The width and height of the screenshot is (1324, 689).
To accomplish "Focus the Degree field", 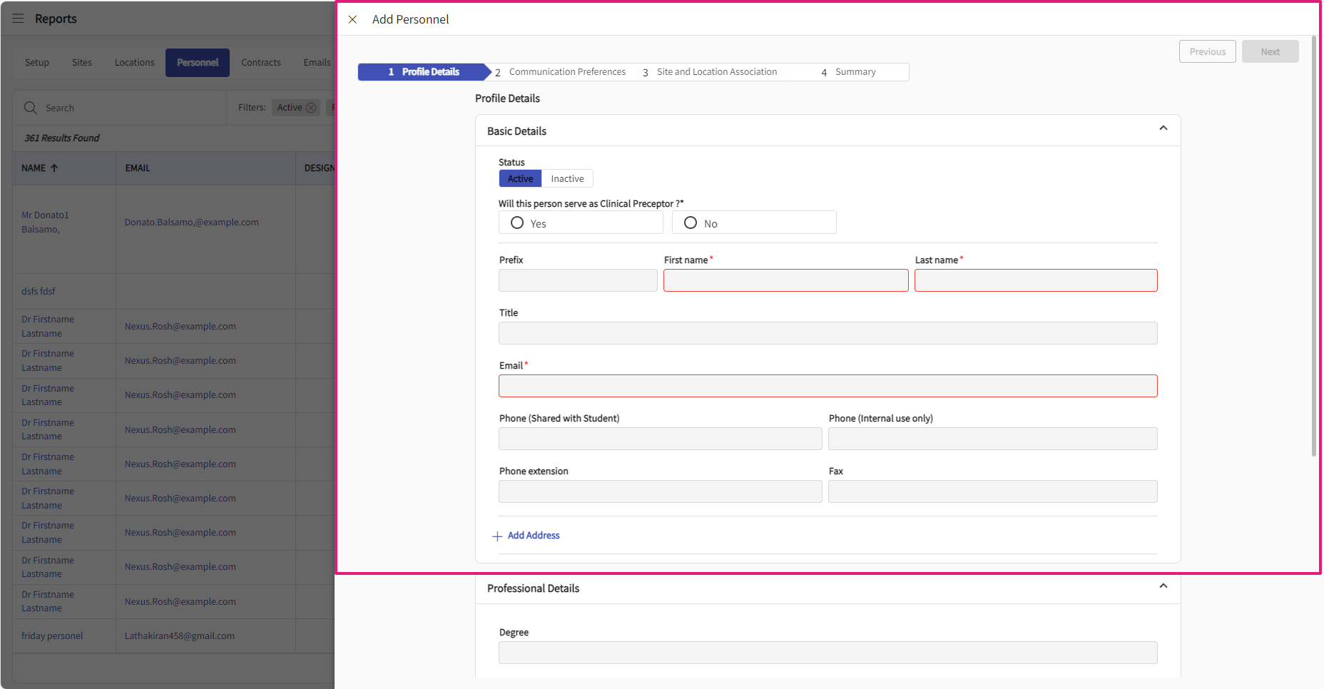I will (x=828, y=653).
